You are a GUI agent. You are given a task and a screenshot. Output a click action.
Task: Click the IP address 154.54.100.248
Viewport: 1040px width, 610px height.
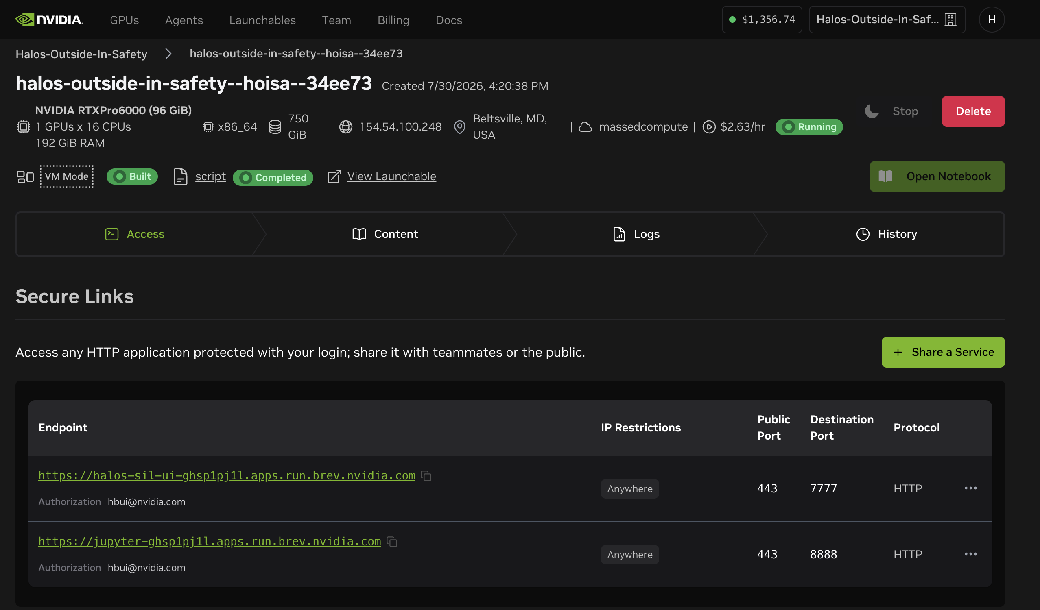pyautogui.click(x=400, y=126)
